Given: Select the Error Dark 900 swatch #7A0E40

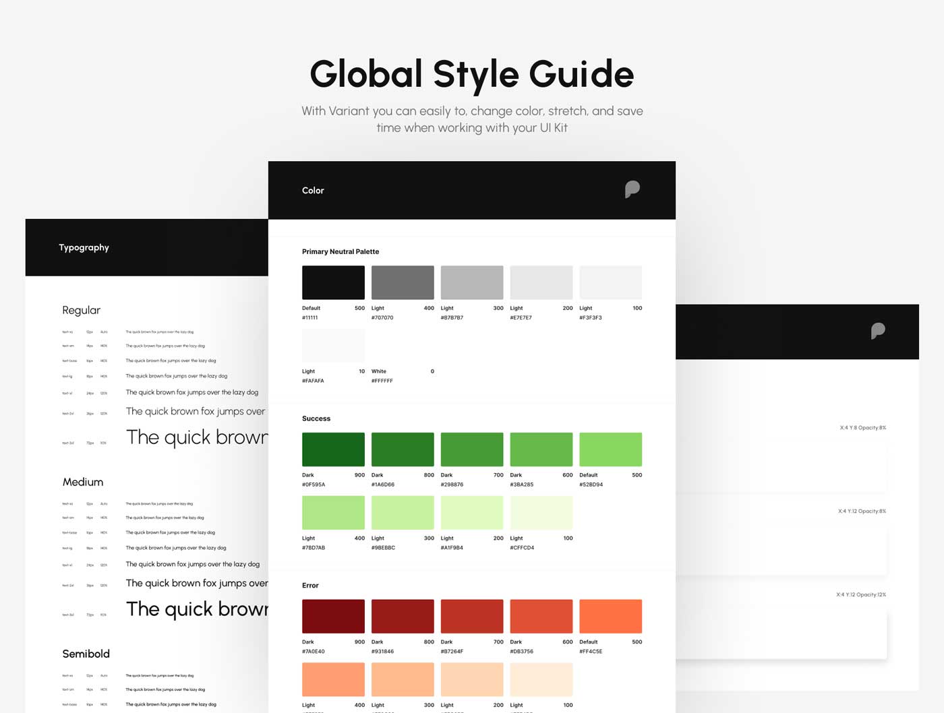Looking at the screenshot, I should 333,617.
